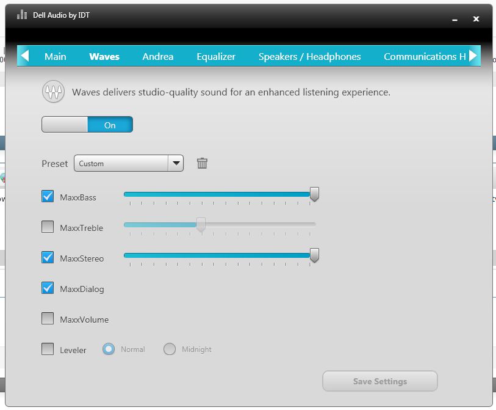
Task: Switch to the Main tab
Action: click(x=56, y=56)
